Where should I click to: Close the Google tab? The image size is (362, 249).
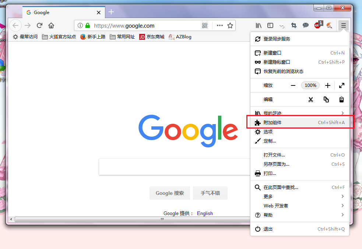coord(99,13)
